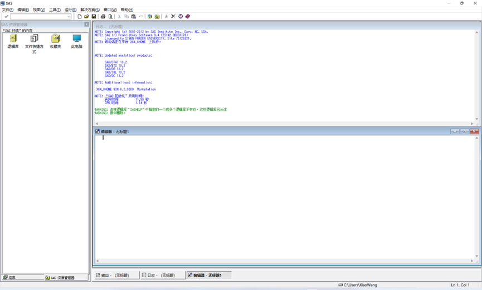Click the Open folder toolbar icon

[x=87, y=16]
